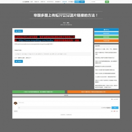Click the blue register button with pencil icon

77,2
